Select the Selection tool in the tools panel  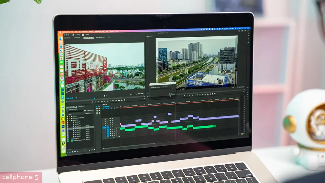(97, 106)
